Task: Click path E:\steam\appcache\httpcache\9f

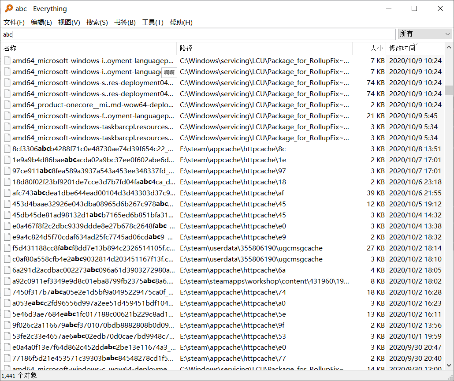Action: click(232, 325)
